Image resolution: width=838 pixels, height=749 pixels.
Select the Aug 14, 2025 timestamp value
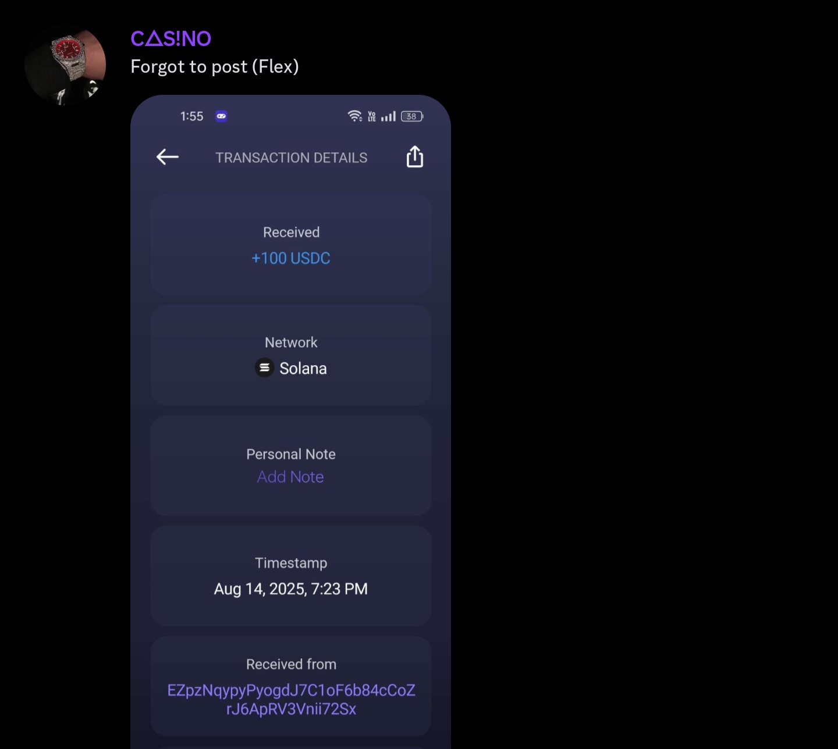click(291, 589)
